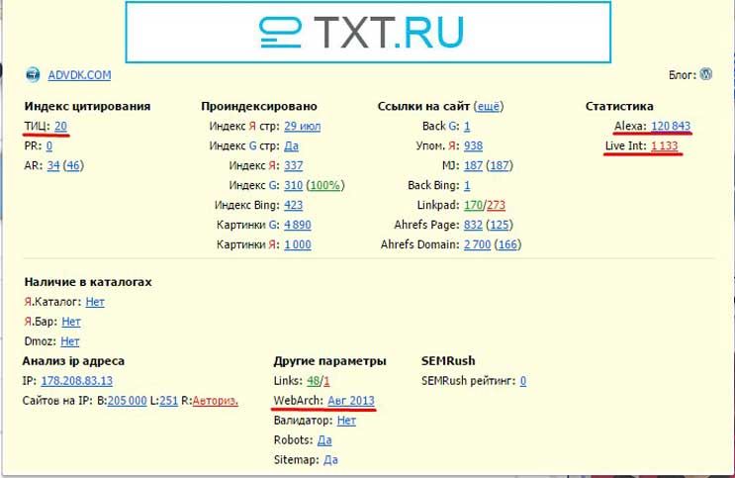Click the Наличие в каталогах heading
The image size is (735, 478).
[88, 282]
